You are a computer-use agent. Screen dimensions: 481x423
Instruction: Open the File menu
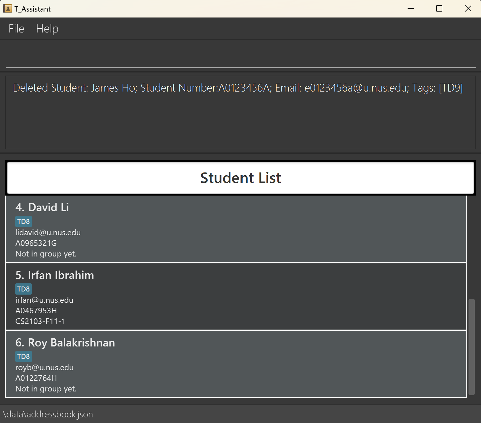tap(16, 29)
